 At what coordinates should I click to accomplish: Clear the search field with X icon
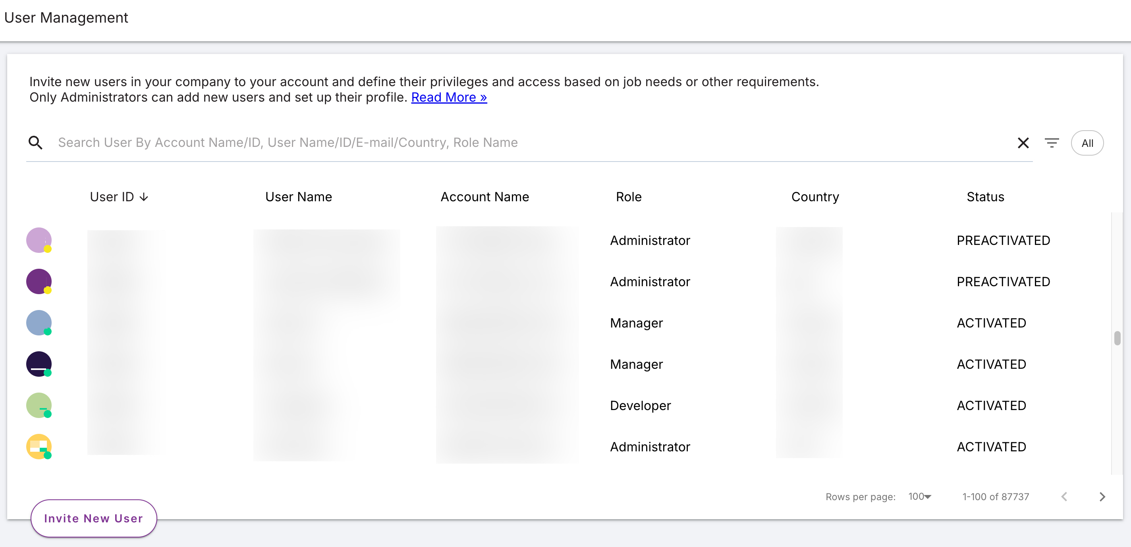click(x=1023, y=143)
